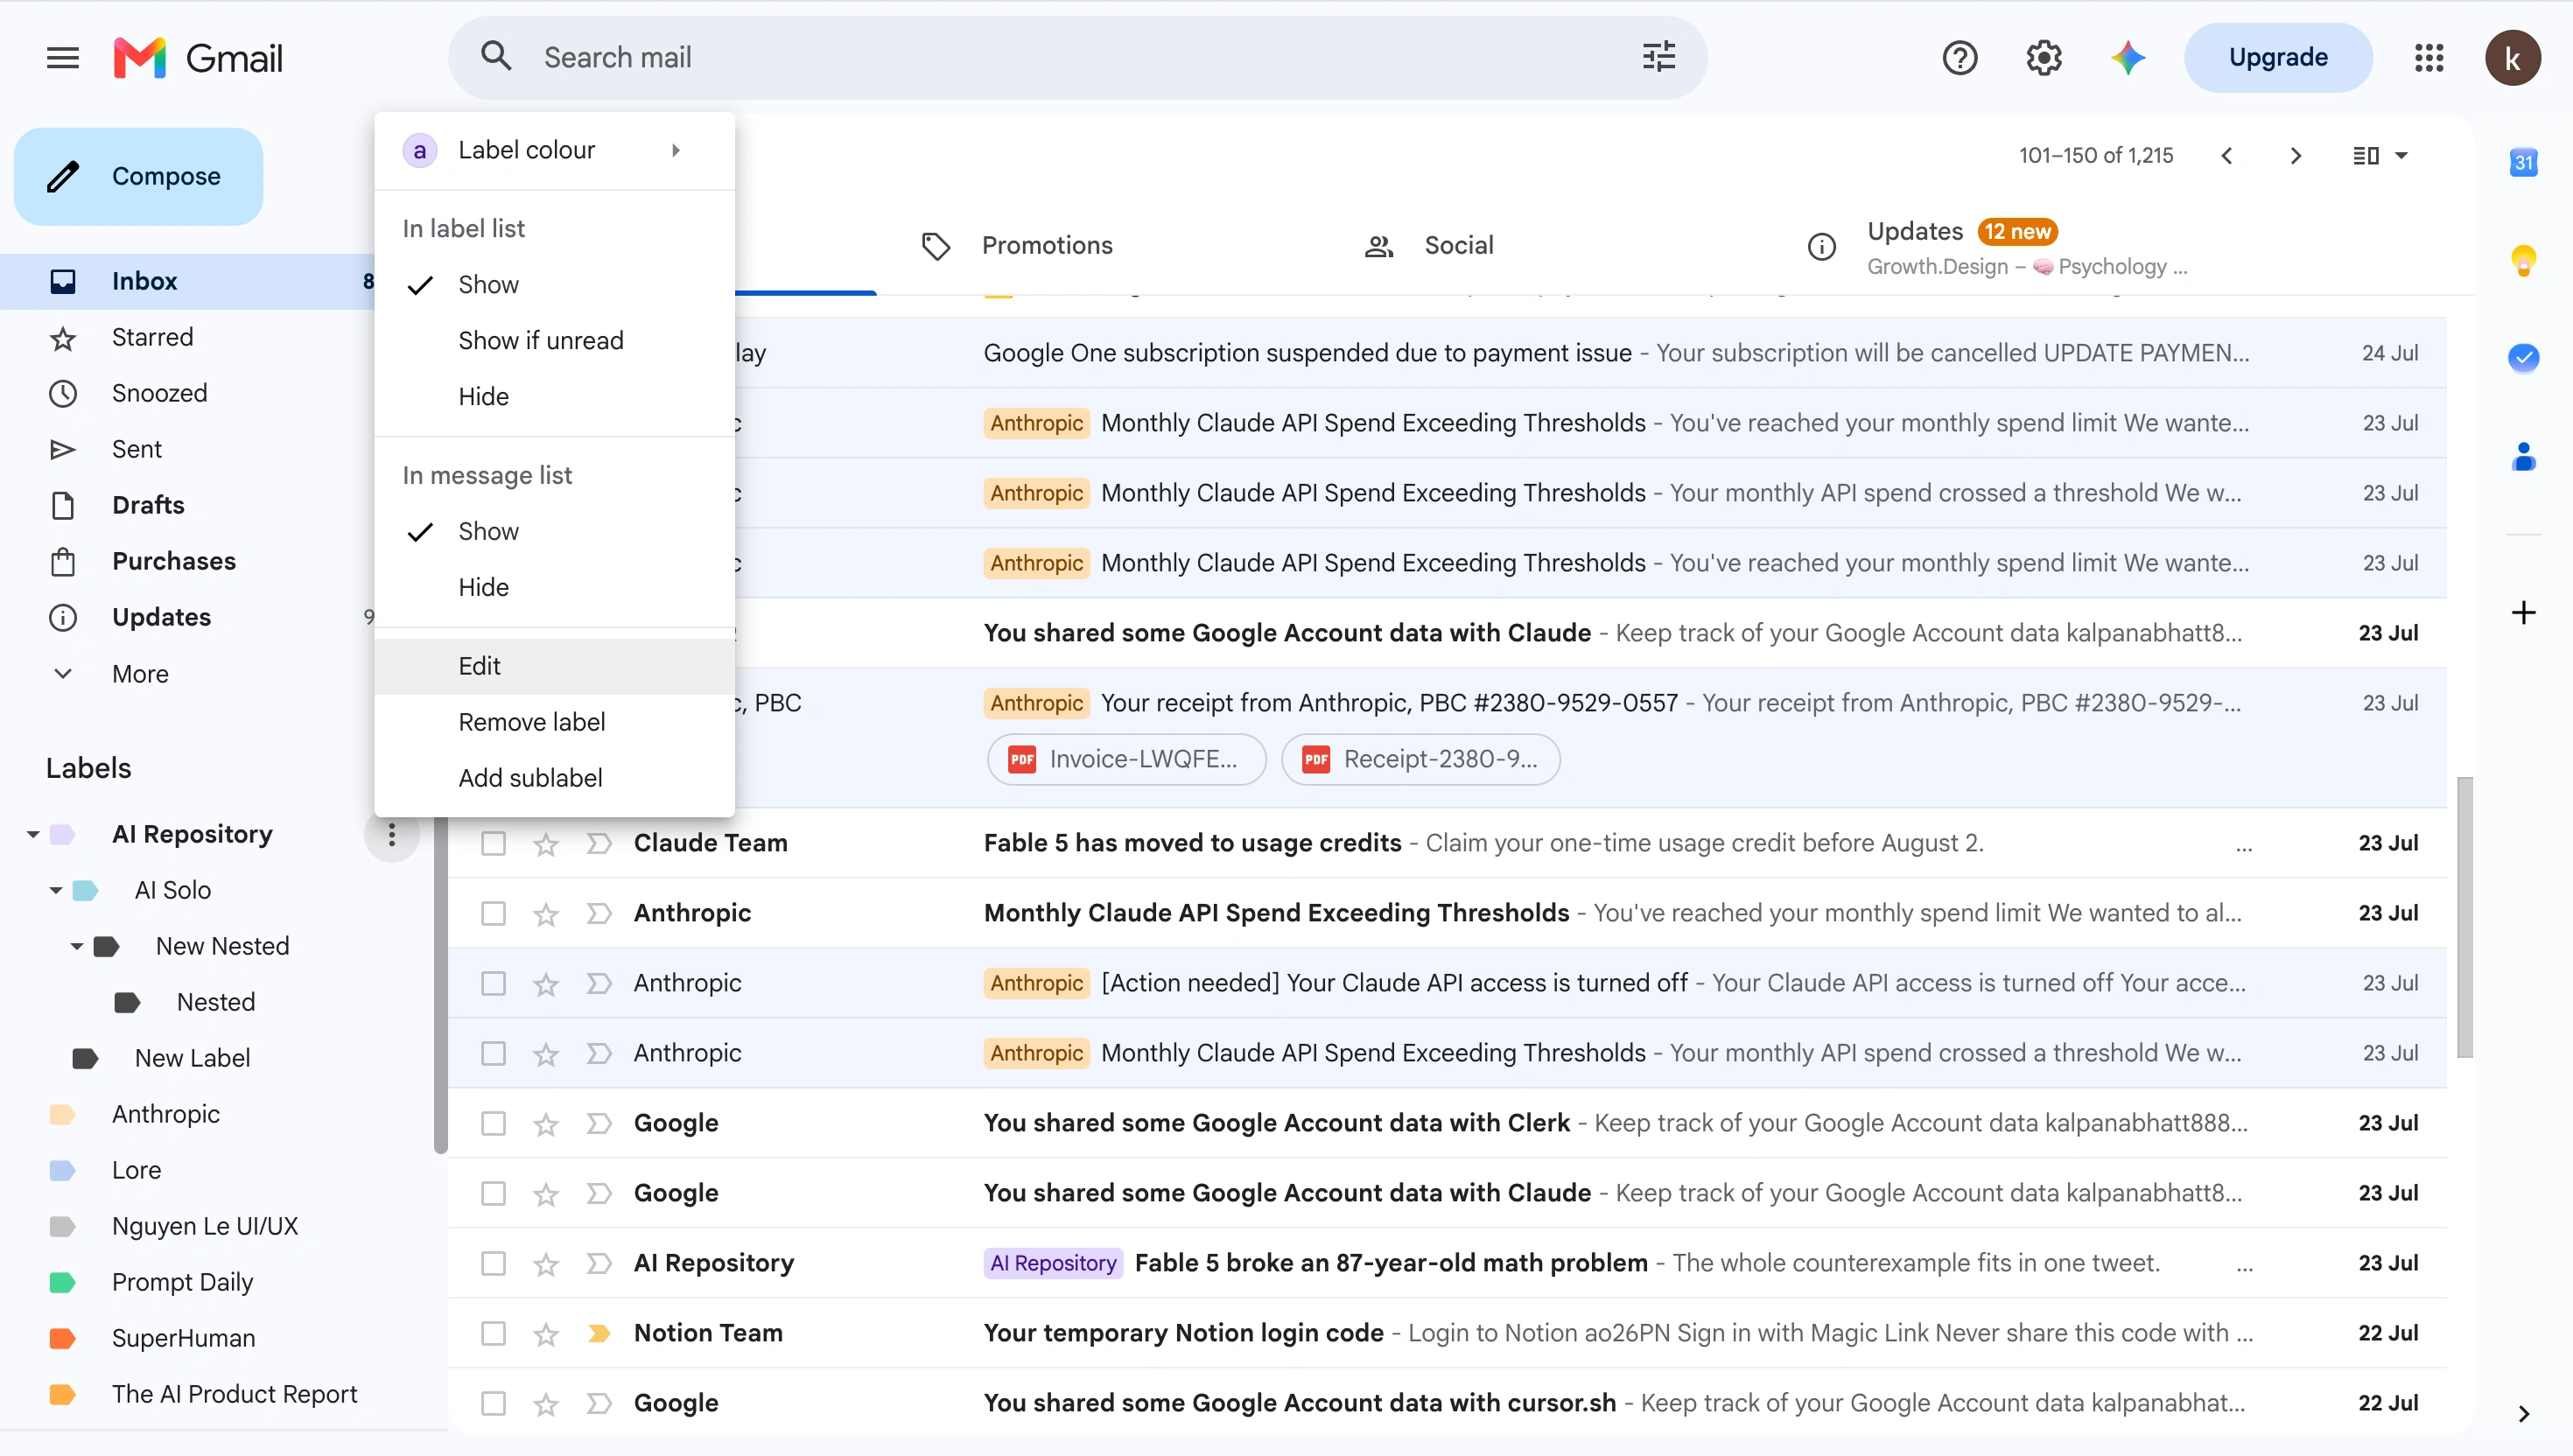Collapse the AI Solo sublabel tree
Viewport: 2573px width, 1456px height.
(x=56, y=890)
